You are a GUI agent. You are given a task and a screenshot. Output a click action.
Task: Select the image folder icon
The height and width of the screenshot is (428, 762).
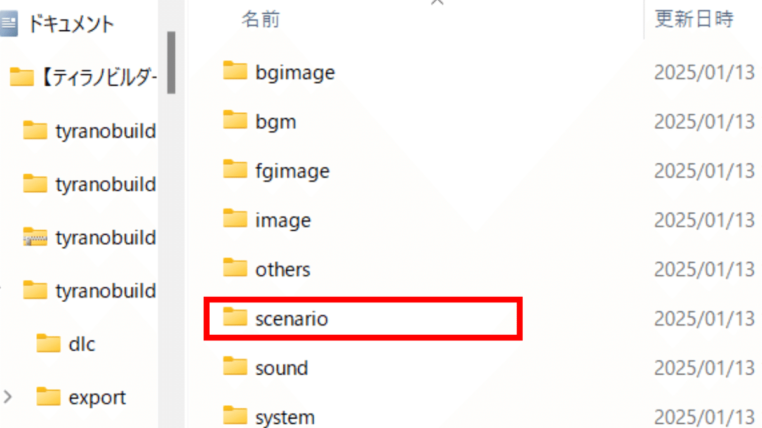[235, 219]
